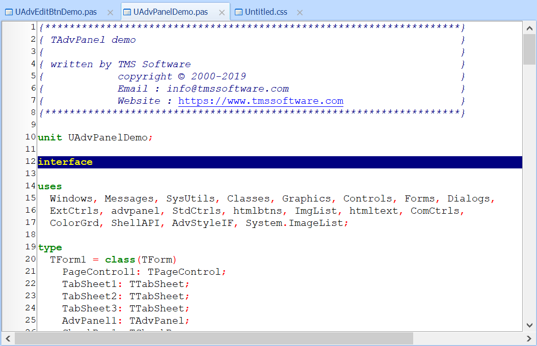537x346 pixels.
Task: Click the horizontal scrollbar thumb
Action: pyautogui.click(x=214, y=338)
